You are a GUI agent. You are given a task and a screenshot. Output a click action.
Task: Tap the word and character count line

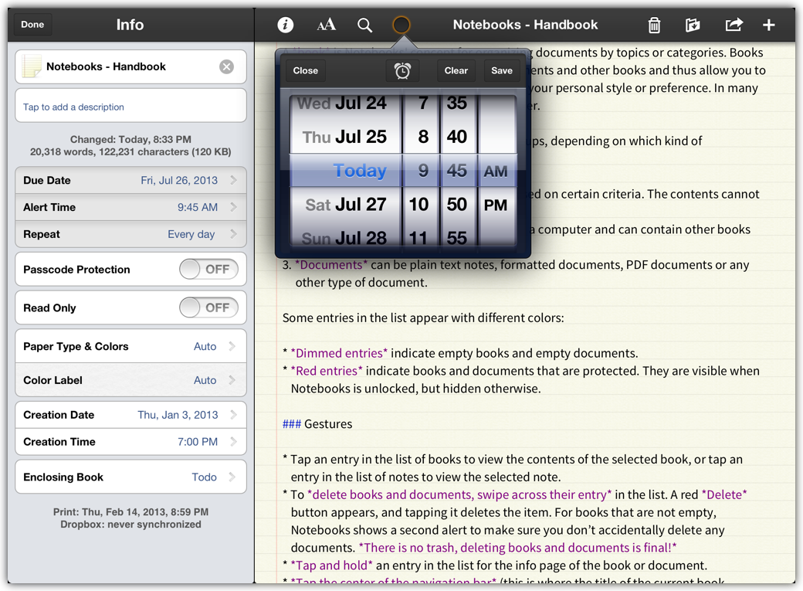tap(130, 151)
